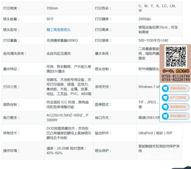191x169 pixels.
Task: Open the 精工高落差喷头 link
Action: coord(59,30)
